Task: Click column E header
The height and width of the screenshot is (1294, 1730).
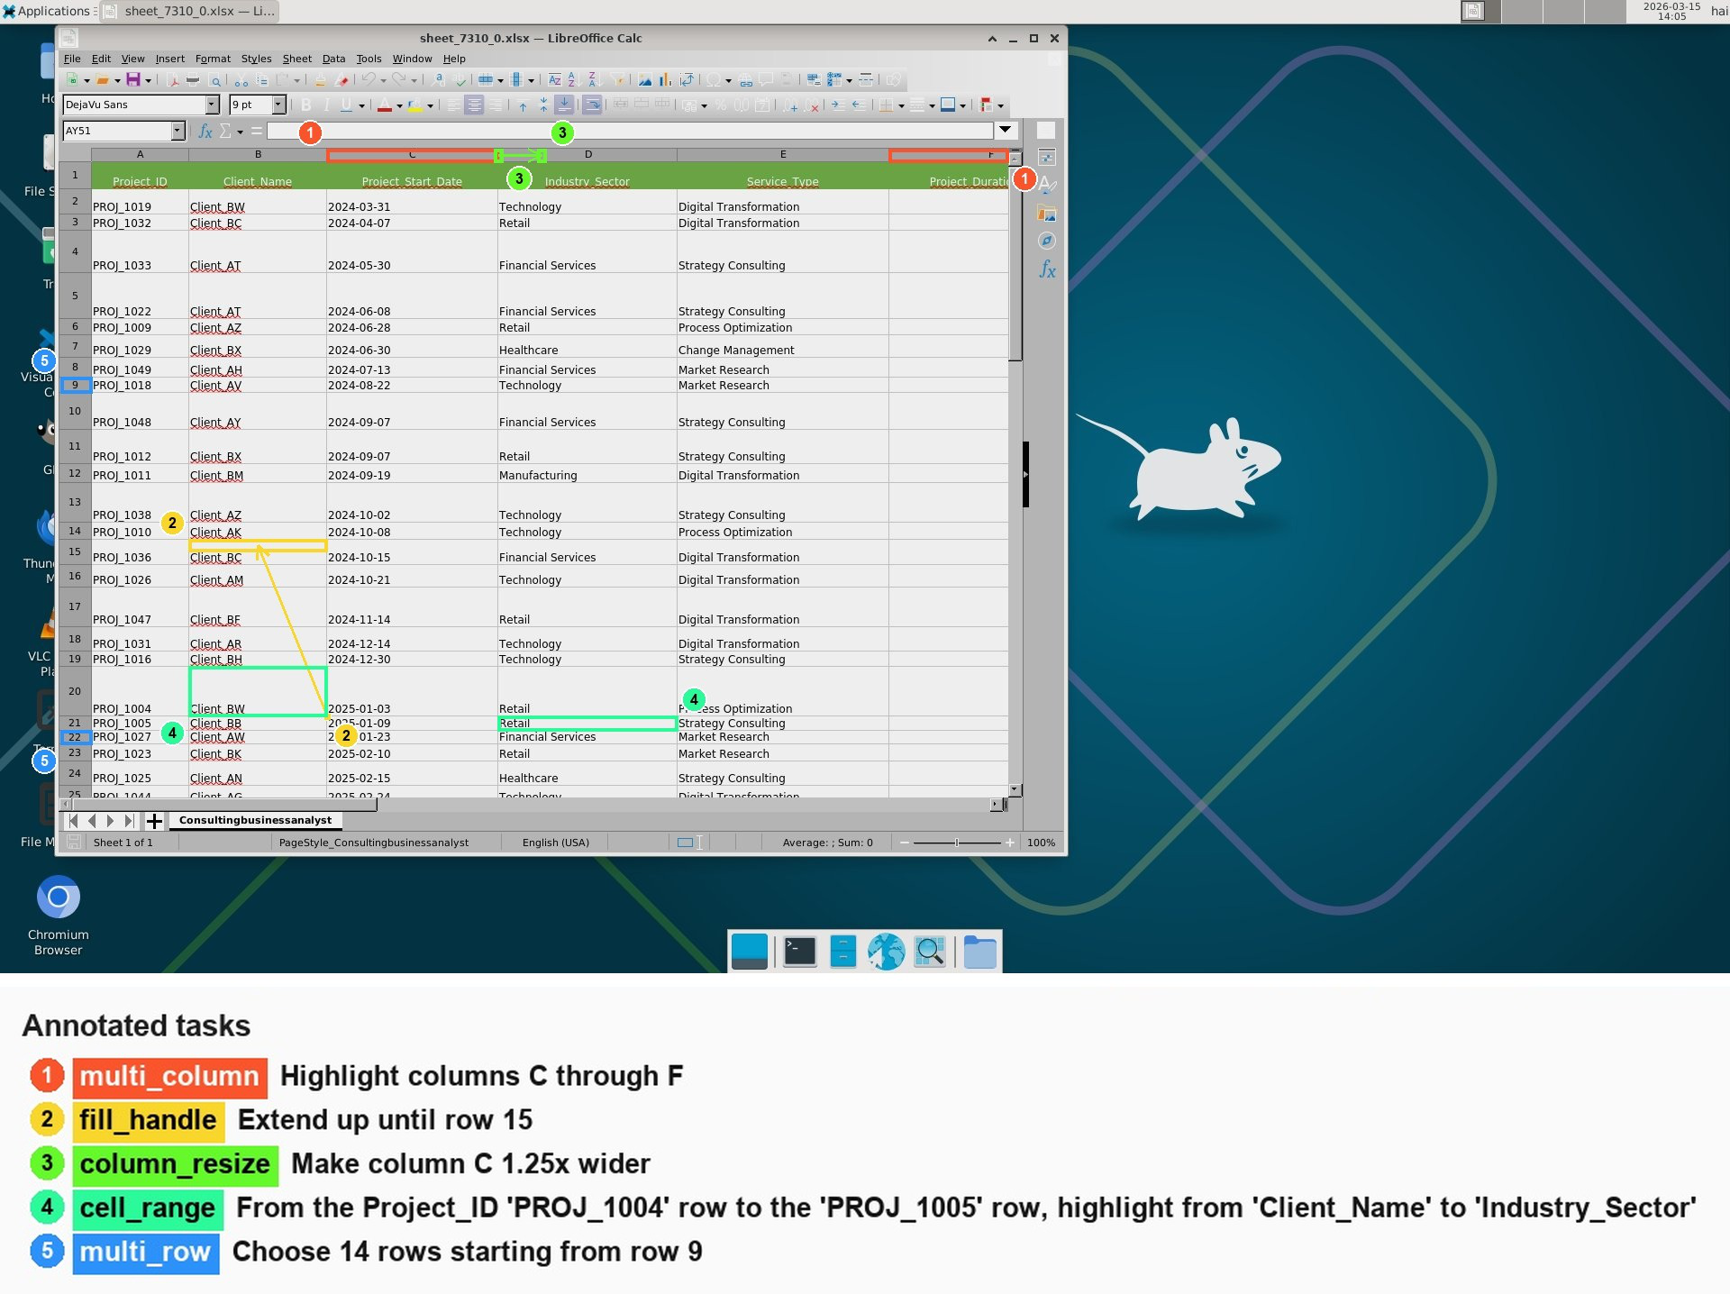Action: (x=782, y=155)
